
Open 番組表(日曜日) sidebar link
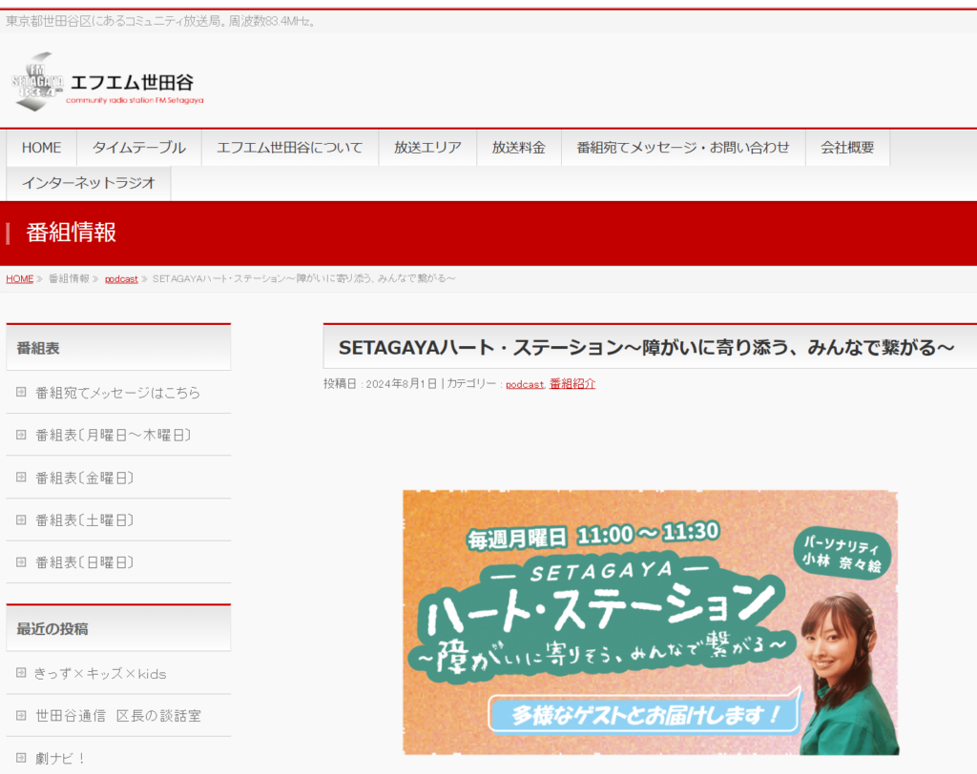click(x=85, y=562)
